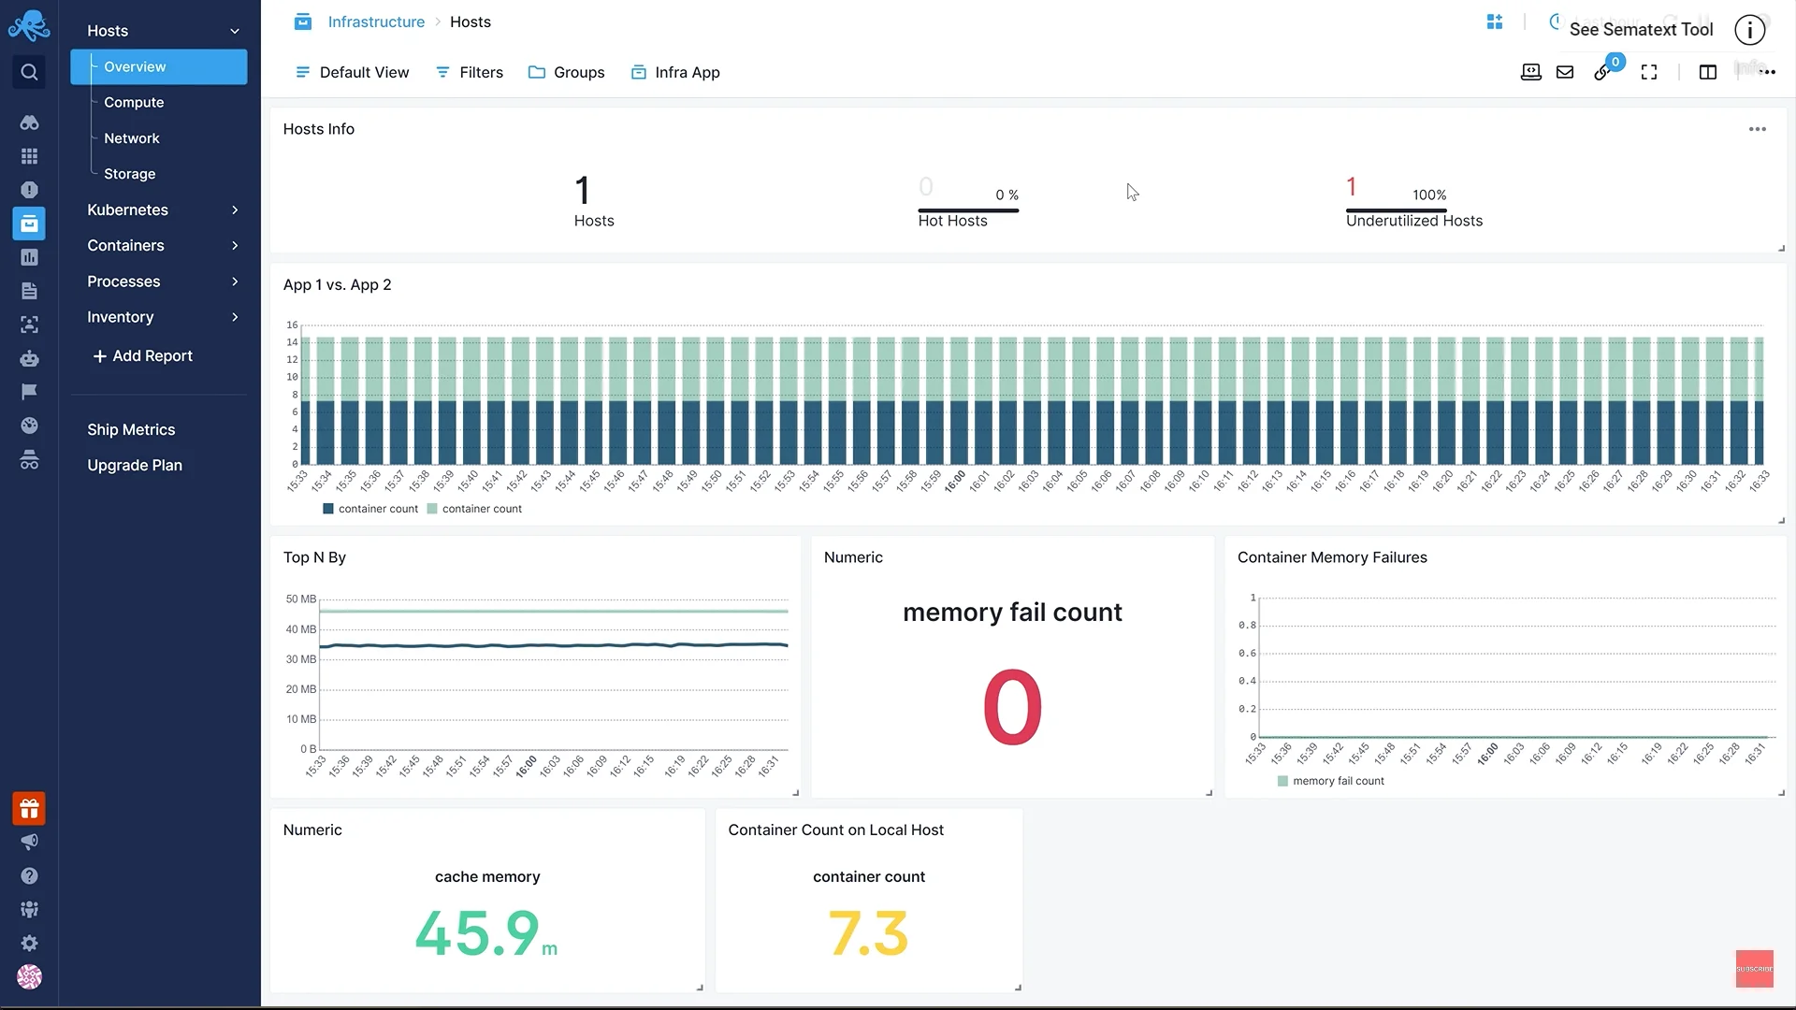Collapse the Hosts section chevron
The image size is (1796, 1010).
click(x=235, y=31)
